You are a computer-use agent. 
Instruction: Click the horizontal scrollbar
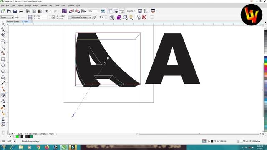tap(199, 134)
